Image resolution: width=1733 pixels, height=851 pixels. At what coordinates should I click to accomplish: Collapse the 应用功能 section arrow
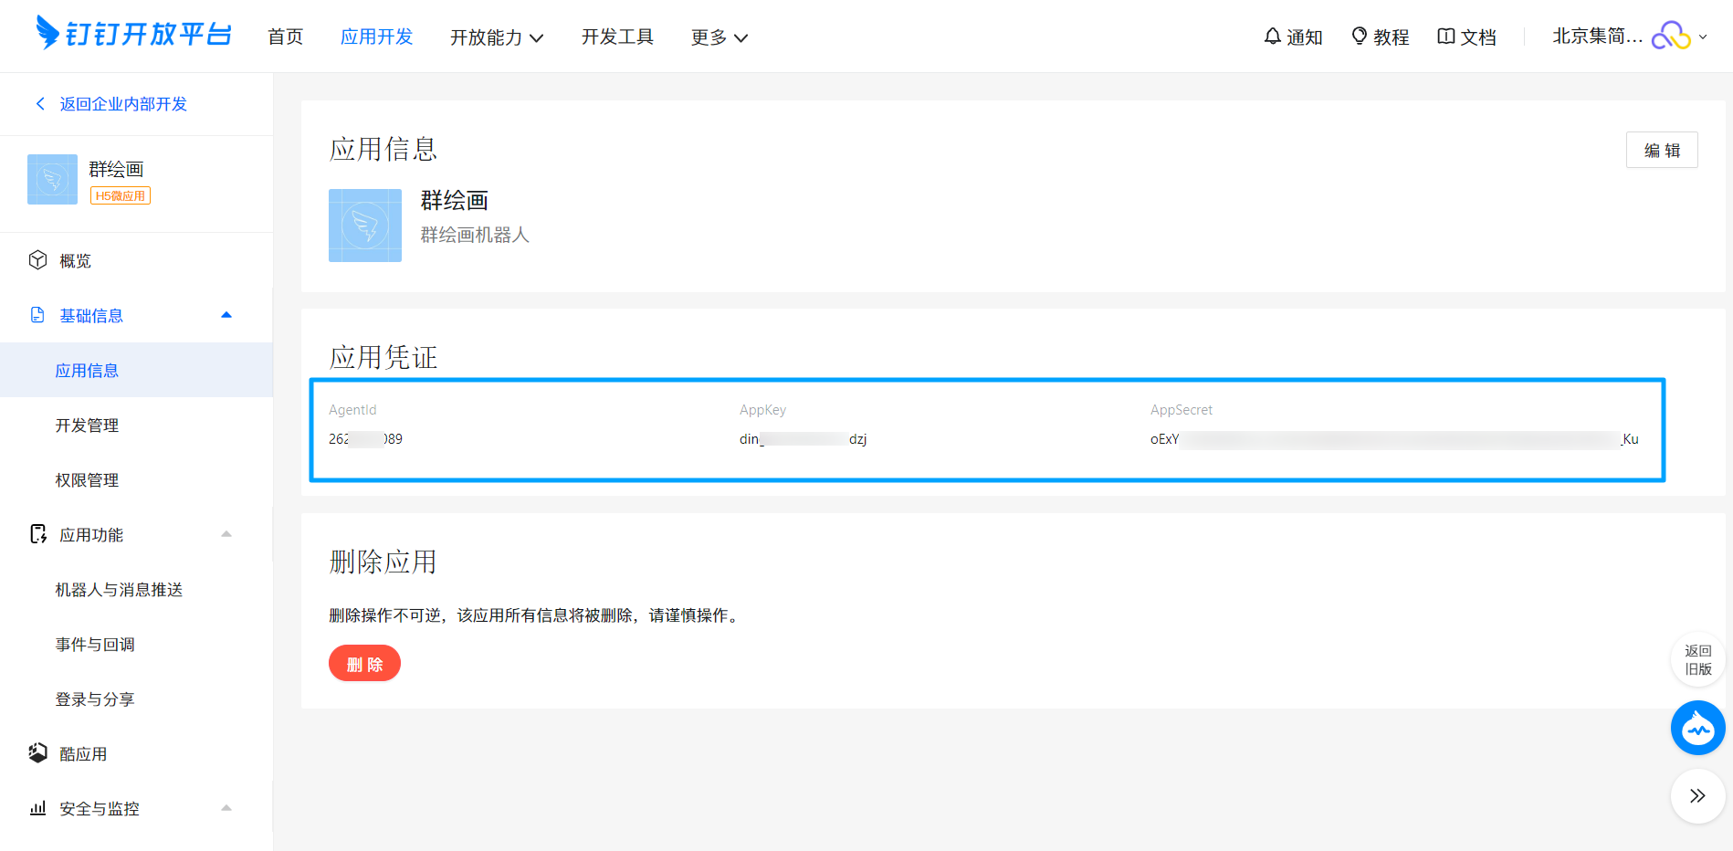coord(226,534)
